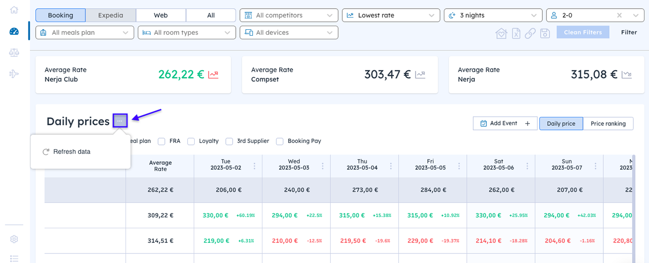
Task: Select the All channels tab
Action: (211, 15)
